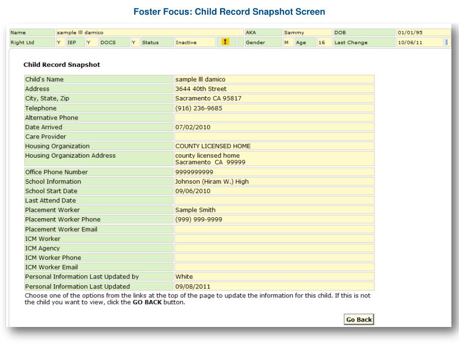The image size is (459, 344).
Task: Click the 'School Information' label
Action: (53, 181)
